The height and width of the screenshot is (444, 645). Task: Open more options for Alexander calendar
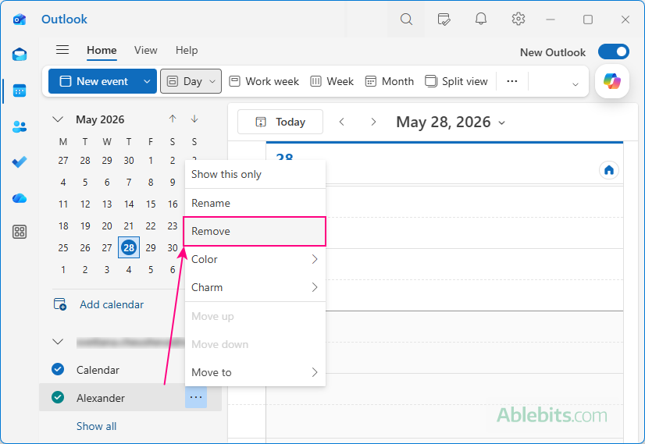click(x=196, y=397)
